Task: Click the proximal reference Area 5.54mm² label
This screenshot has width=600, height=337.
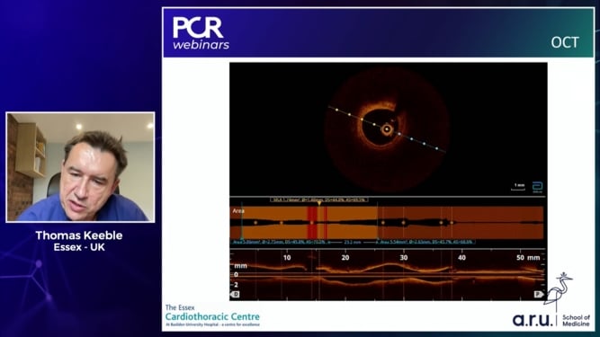Action: coord(425,242)
